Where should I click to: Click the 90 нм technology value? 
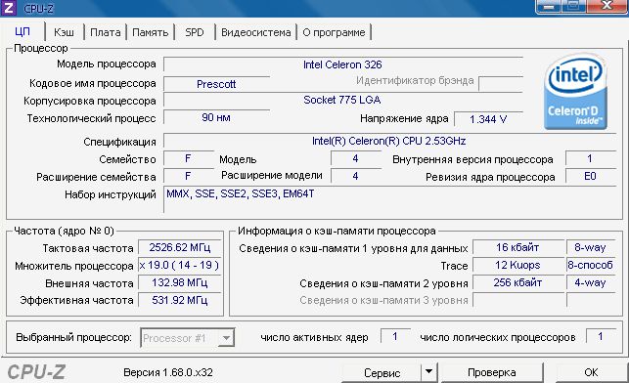tap(216, 118)
